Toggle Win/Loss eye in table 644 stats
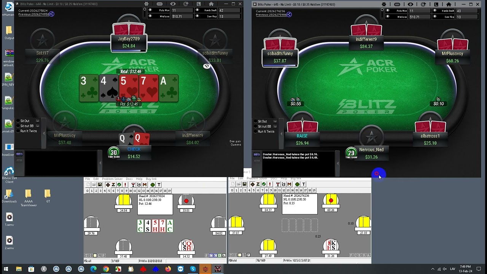 [150, 16]
